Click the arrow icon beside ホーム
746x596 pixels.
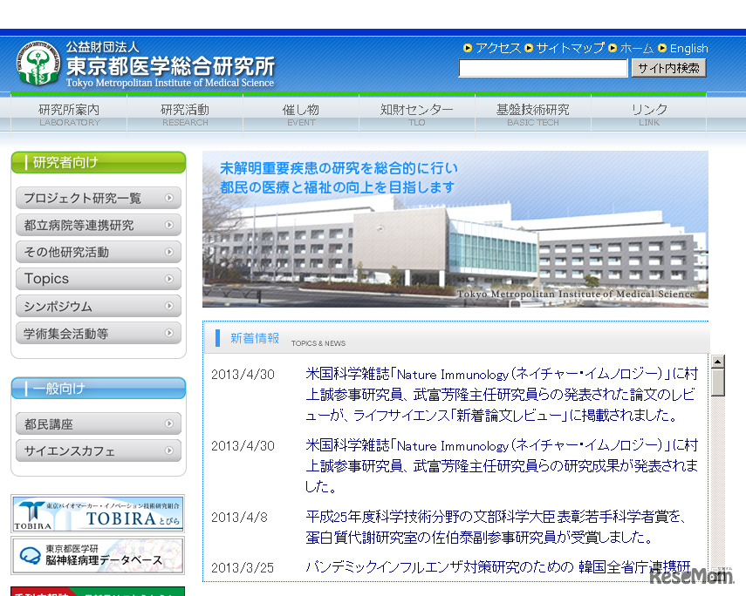[x=613, y=48]
